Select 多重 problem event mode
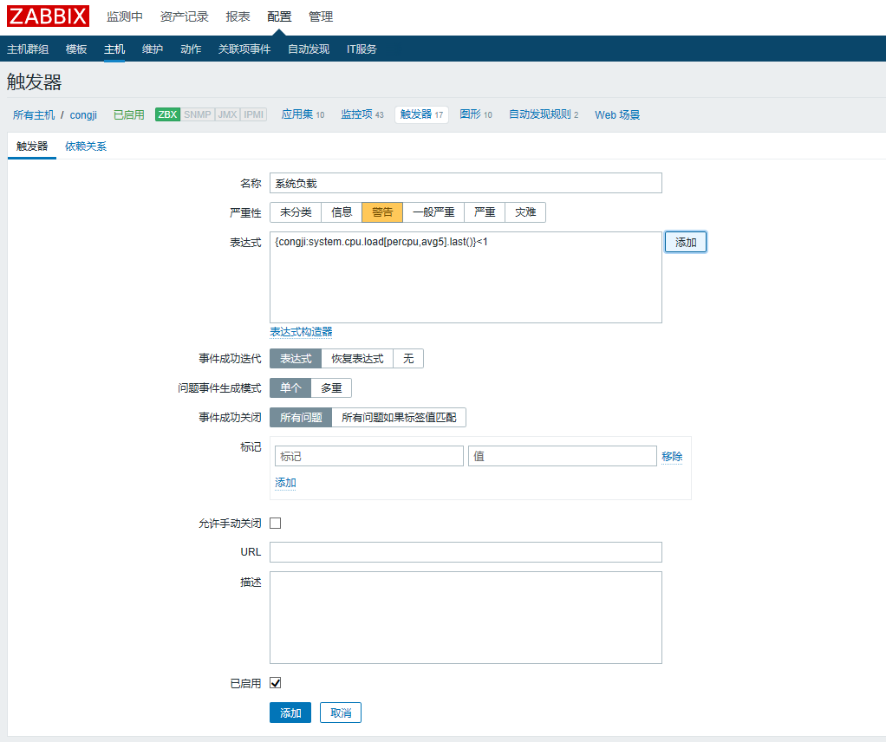 point(332,388)
